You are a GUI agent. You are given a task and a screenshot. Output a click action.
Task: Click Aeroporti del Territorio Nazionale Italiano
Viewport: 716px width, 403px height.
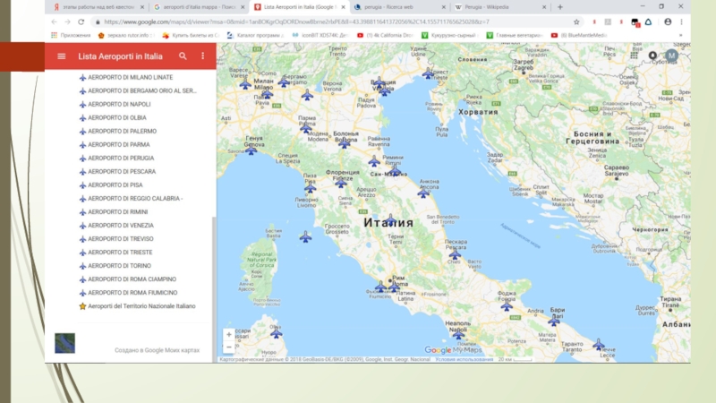[x=141, y=305]
